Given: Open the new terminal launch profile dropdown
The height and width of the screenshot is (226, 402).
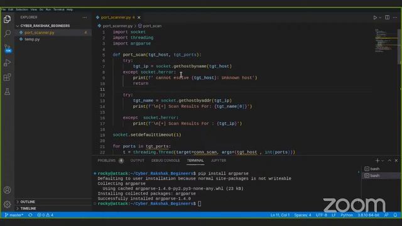Looking at the screenshot, I should [383, 161].
